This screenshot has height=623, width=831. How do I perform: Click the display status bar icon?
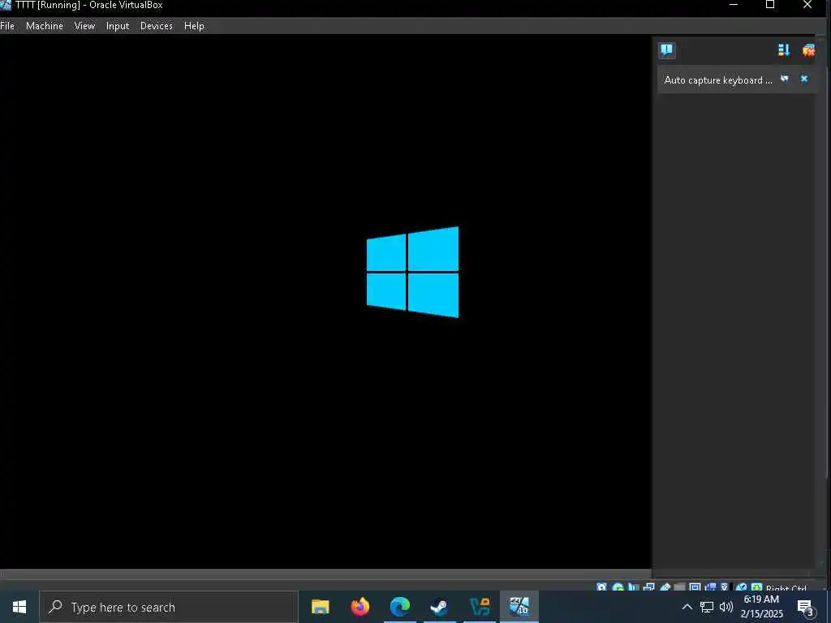pyautogui.click(x=695, y=587)
